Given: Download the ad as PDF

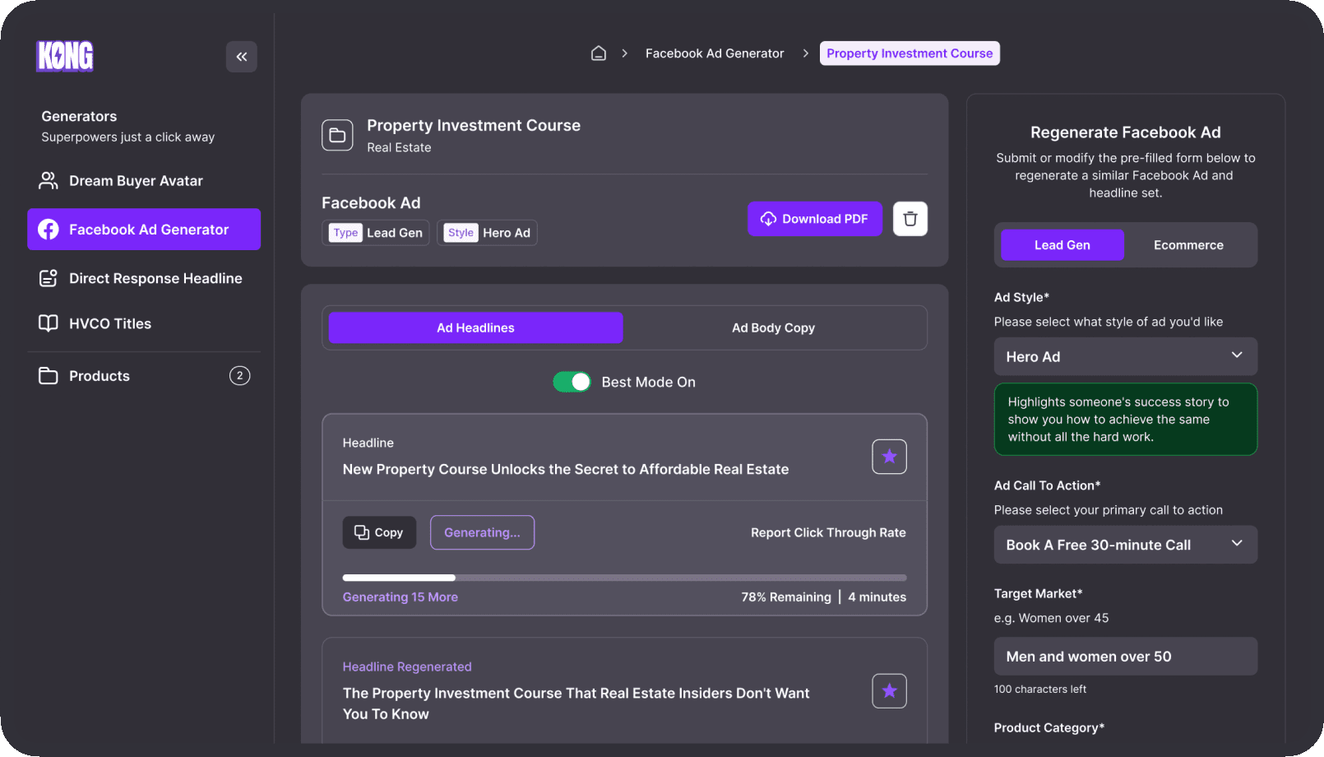Looking at the screenshot, I should tap(814, 219).
